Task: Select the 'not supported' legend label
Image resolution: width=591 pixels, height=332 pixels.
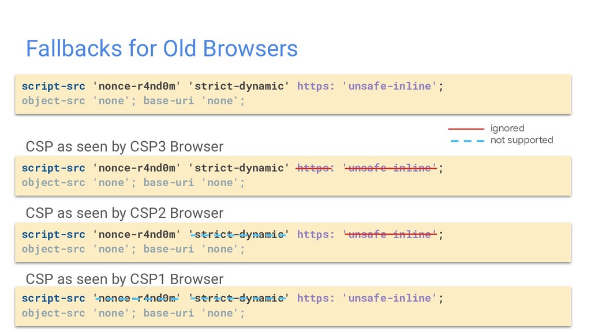Action: point(522,140)
